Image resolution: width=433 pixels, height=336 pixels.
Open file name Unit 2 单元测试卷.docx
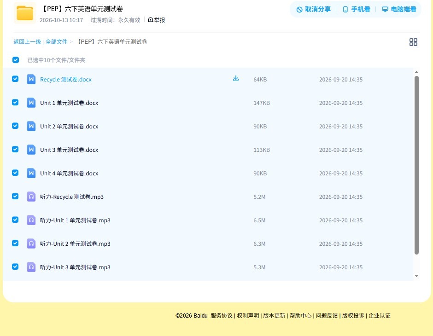(69, 126)
